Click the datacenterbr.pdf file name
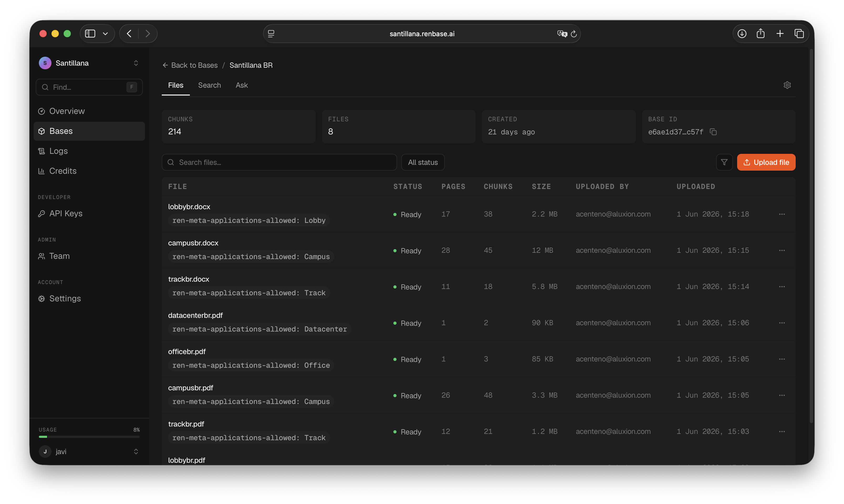Image resolution: width=844 pixels, height=504 pixels. (195, 316)
